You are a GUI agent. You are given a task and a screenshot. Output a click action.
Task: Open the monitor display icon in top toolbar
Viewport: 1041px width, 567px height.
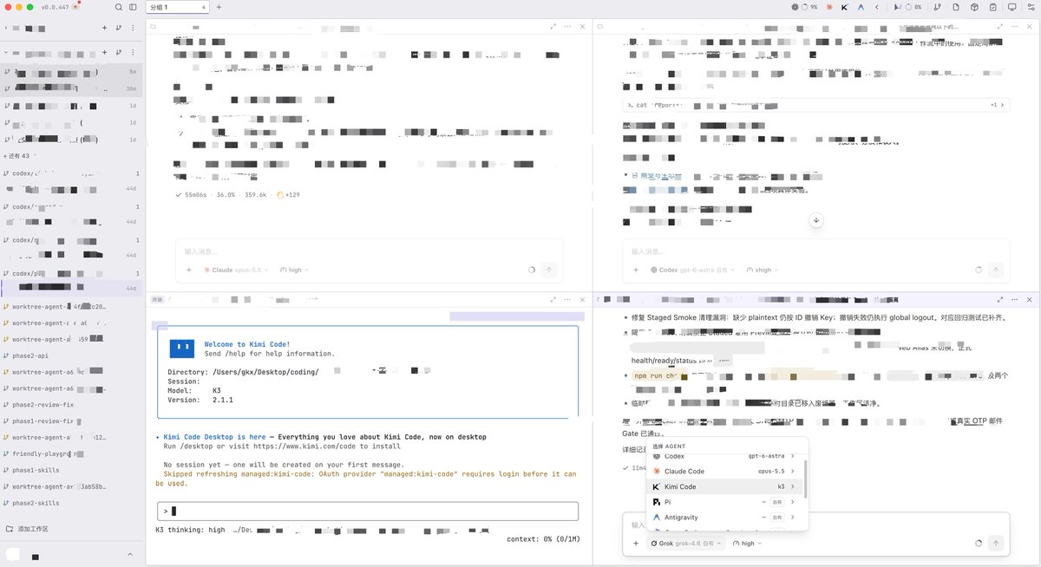click(x=1012, y=7)
